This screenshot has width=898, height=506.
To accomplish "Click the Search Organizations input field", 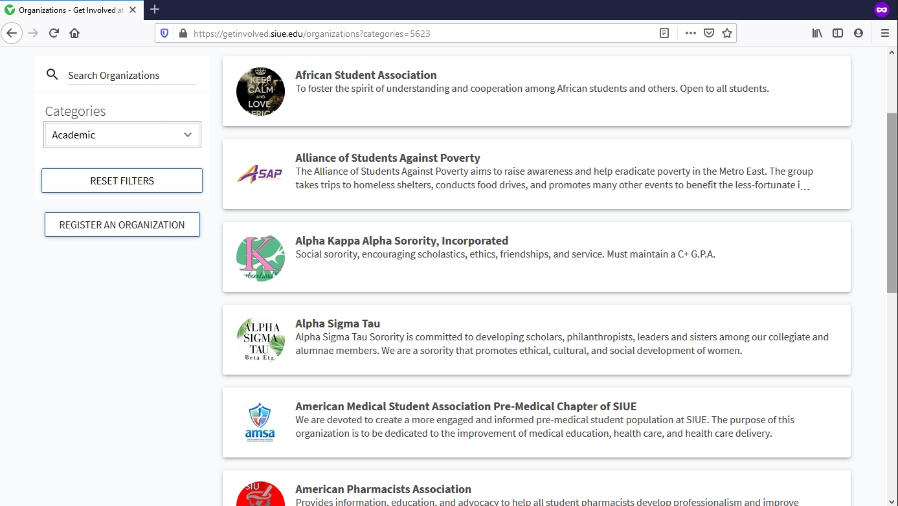I will pyautogui.click(x=131, y=75).
